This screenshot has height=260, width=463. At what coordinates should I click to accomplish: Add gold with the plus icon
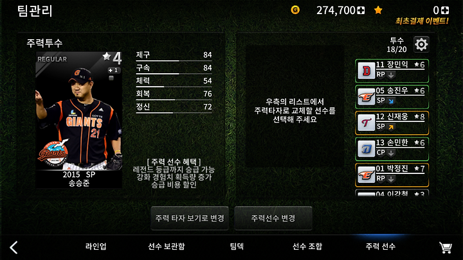tap(361, 11)
